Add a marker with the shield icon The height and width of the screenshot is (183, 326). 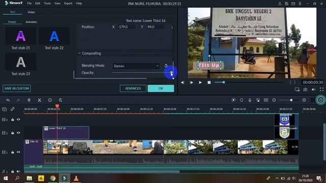tap(241, 100)
